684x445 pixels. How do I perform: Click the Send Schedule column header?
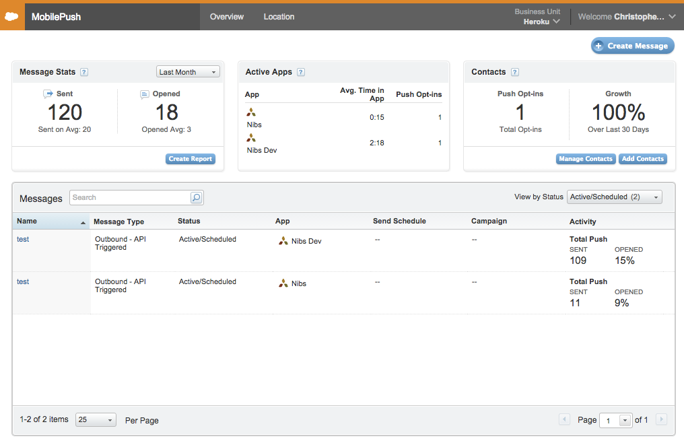(399, 221)
